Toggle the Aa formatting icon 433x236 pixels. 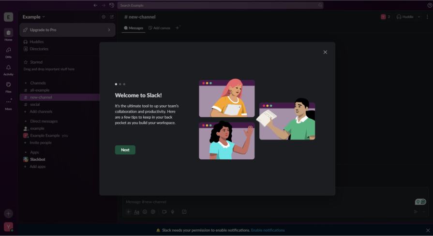click(x=136, y=212)
